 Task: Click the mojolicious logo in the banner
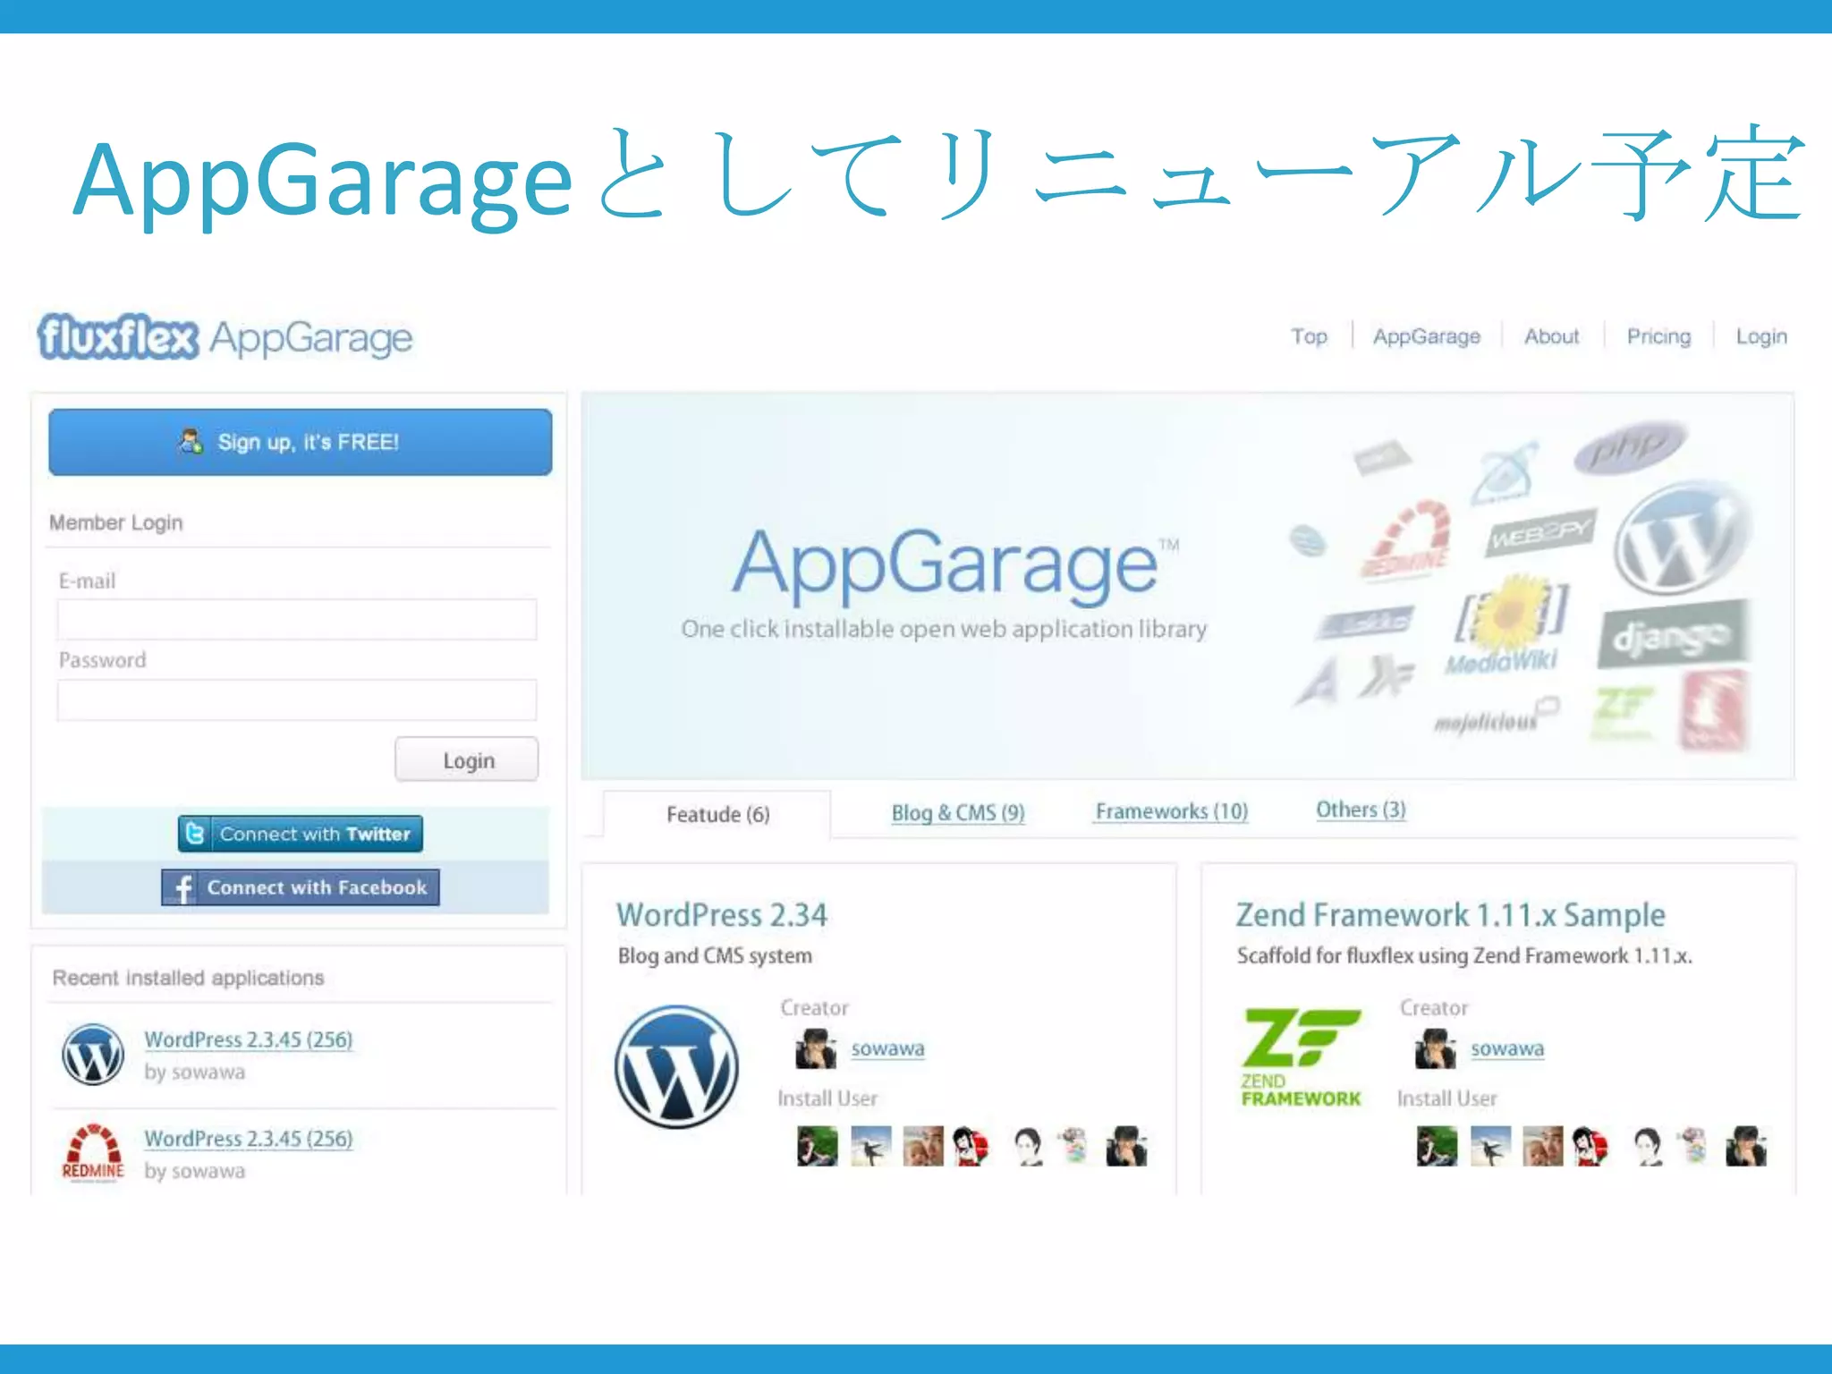pos(1496,717)
